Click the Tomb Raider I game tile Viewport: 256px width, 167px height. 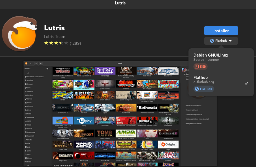coord(105,134)
